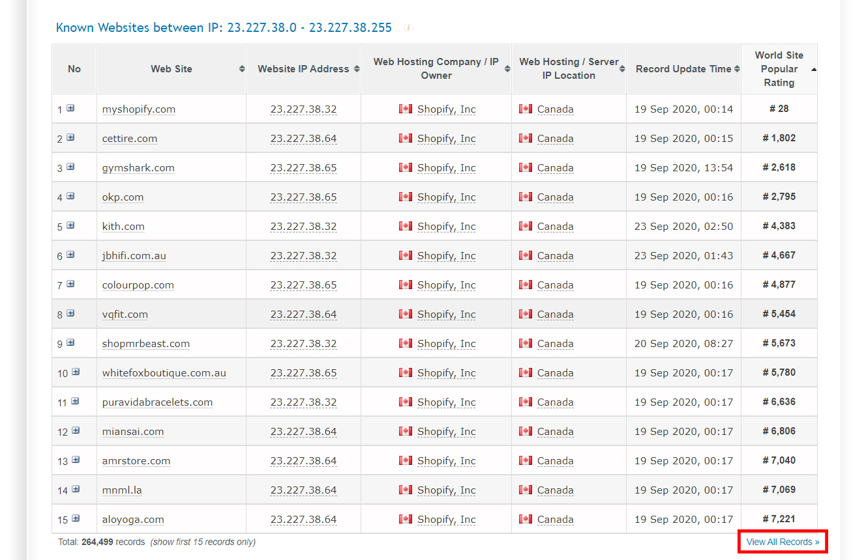Click IP 23.227.38.32 in myshopify.com row
This screenshot has height=560, width=866.
(x=304, y=109)
